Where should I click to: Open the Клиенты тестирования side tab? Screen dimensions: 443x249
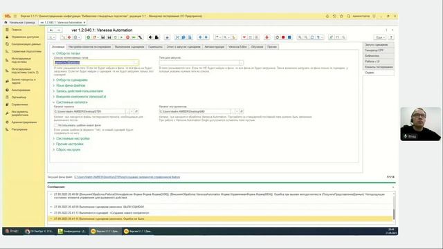(379, 67)
